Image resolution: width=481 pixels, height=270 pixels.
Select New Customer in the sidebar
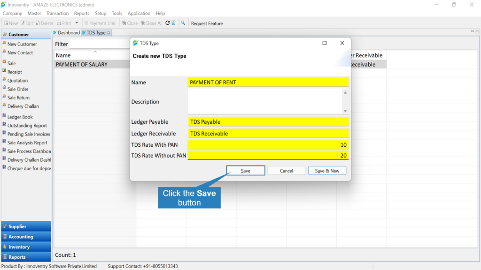(22, 44)
